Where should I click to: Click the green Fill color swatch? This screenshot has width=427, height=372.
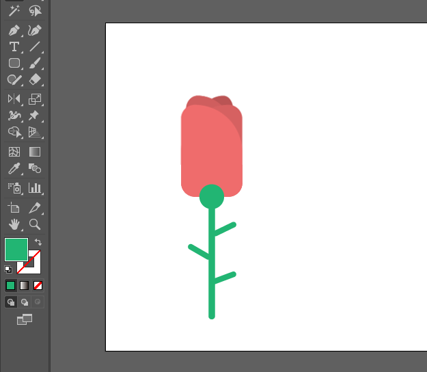tap(16, 249)
